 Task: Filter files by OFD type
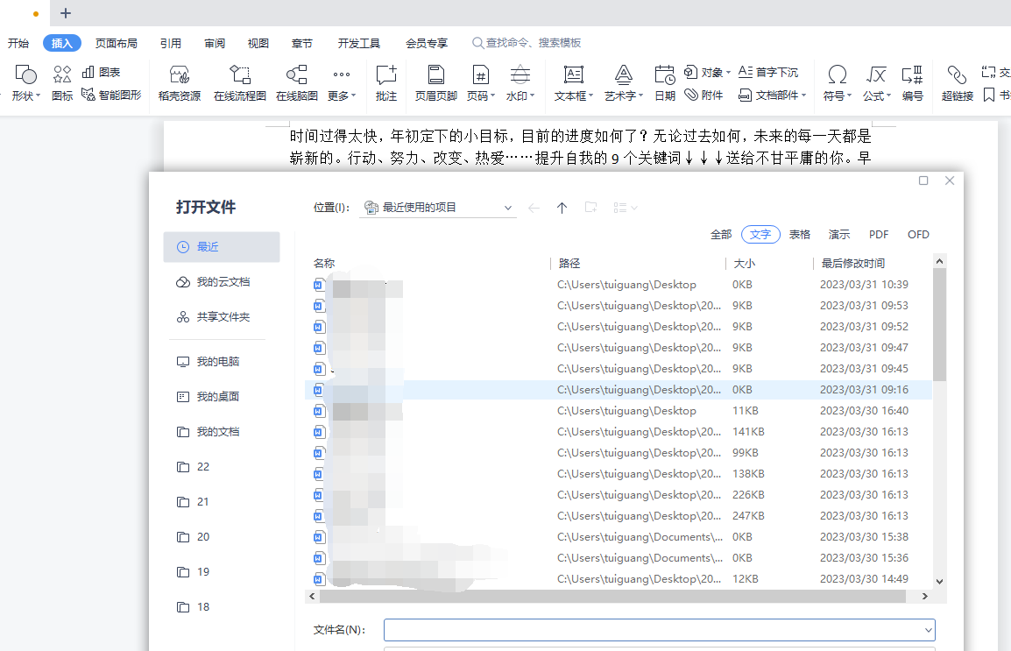(x=918, y=235)
